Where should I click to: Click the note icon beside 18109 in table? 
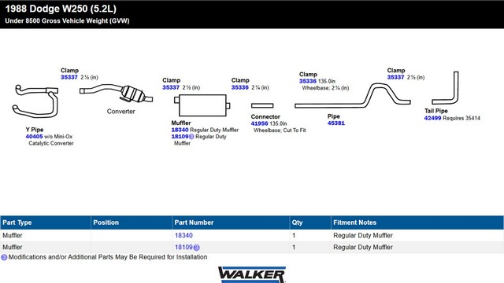(197, 248)
